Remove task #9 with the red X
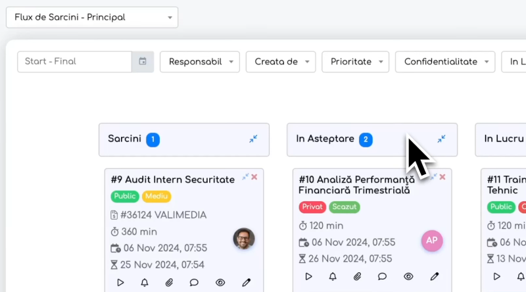526x292 pixels. pyautogui.click(x=254, y=177)
